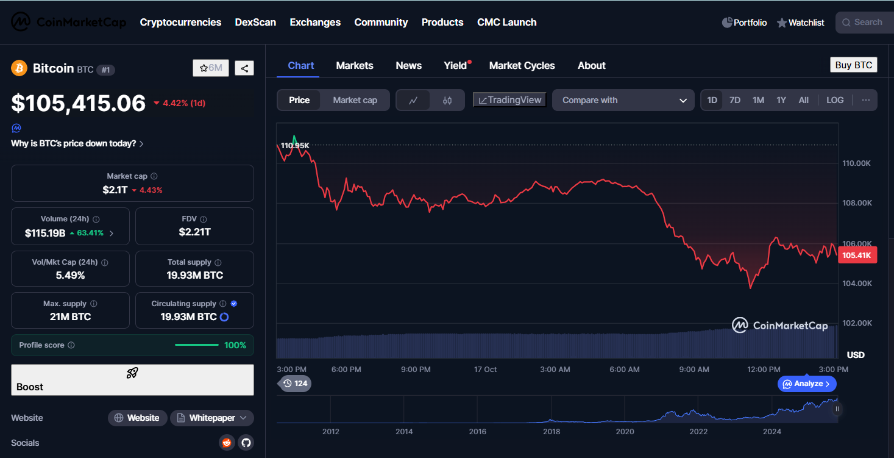Image resolution: width=894 pixels, height=458 pixels.
Task: Switch to candlestick chart icon
Action: 447,101
